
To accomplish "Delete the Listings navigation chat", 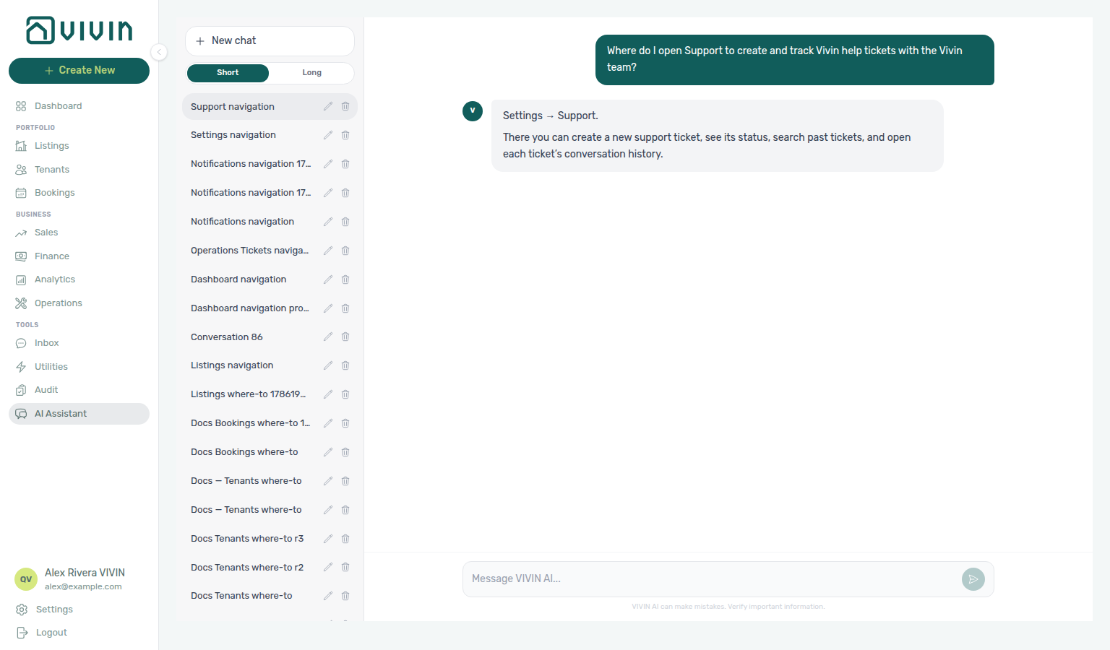I will point(345,365).
